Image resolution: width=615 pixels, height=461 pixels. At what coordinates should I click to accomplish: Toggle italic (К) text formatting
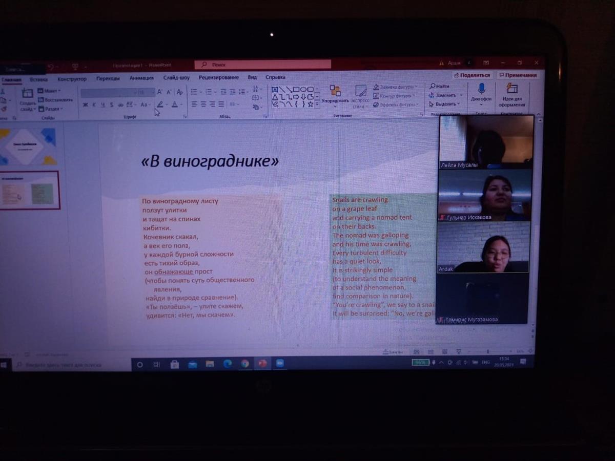[x=94, y=104]
